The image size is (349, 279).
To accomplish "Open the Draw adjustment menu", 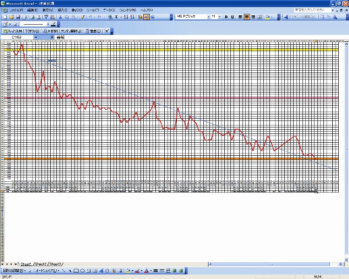I will pyautogui.click(x=14, y=271).
